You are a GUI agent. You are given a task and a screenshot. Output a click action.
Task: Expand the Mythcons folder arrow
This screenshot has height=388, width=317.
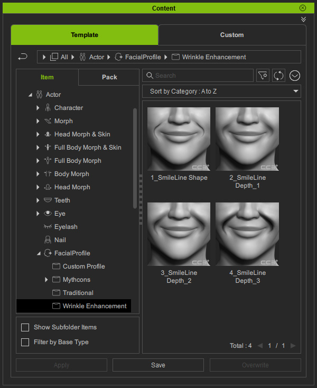coord(46,280)
